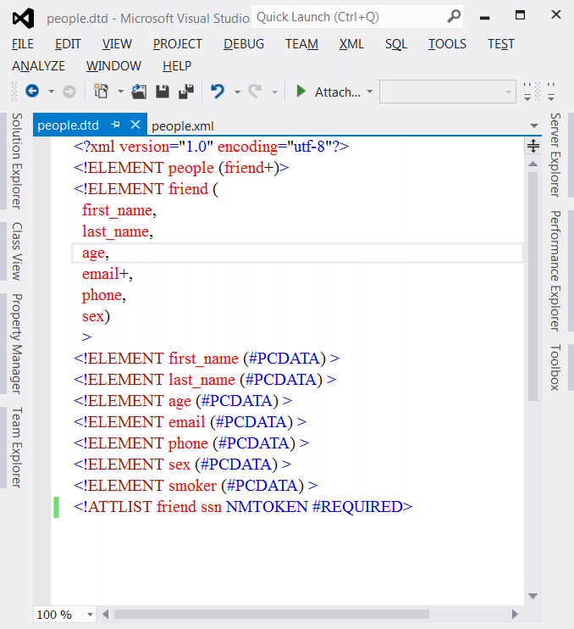Open the document tab list dropdown
Image resolution: width=574 pixels, height=629 pixels.
click(x=533, y=126)
